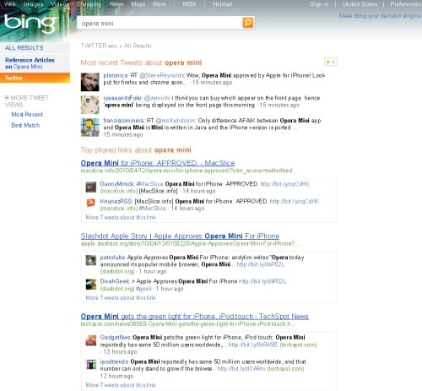Switch to Videos search
The image size is (422, 391).
click(60, 4)
